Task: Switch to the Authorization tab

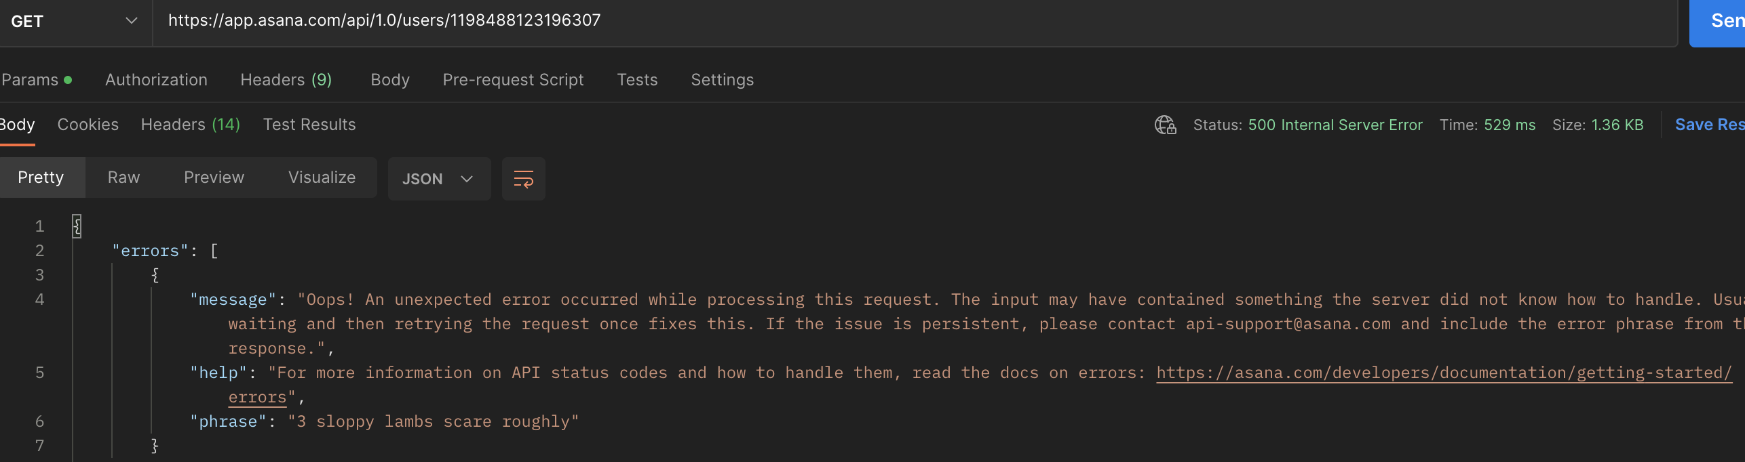Action: (x=156, y=80)
